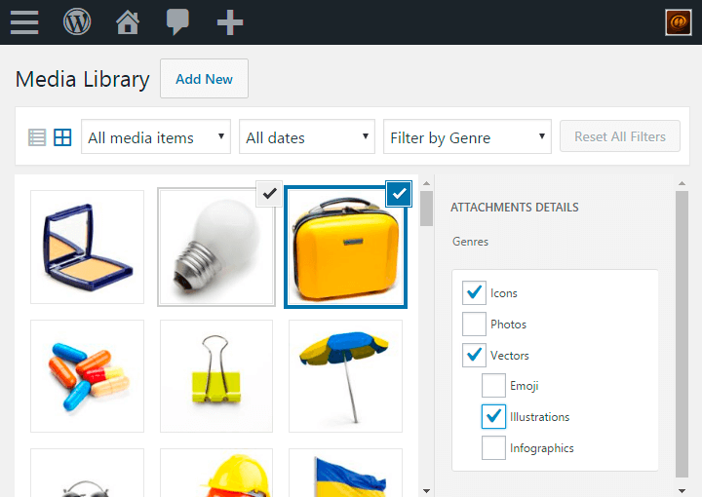Click the Media Library title

tap(82, 80)
